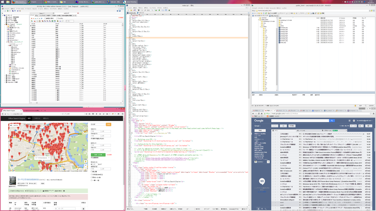
Task: Open Google notifications bell
Action: 354,121
